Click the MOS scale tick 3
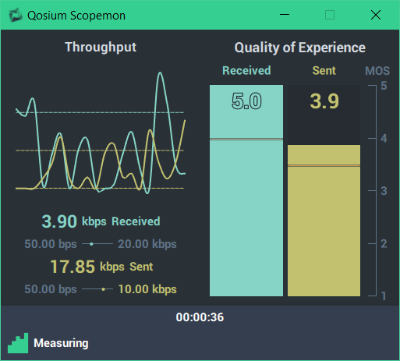This screenshot has width=400, height=361. pyautogui.click(x=384, y=191)
